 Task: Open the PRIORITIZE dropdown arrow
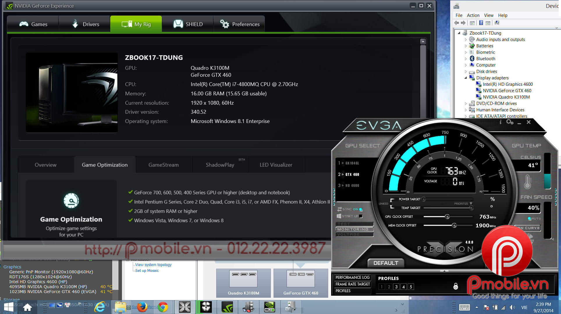pyautogui.click(x=471, y=204)
